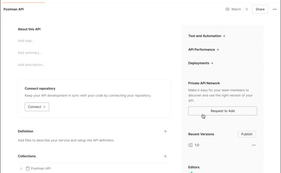
Task: Click the Recent Versions heading
Action: (x=201, y=134)
